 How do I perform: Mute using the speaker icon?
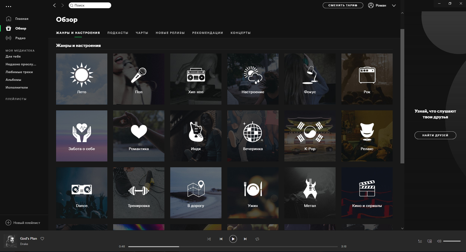(x=439, y=241)
